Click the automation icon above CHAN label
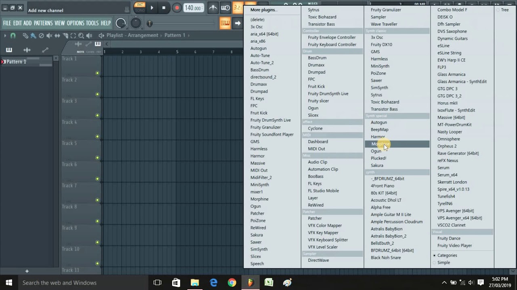This screenshot has width=517, height=290. (x=89, y=44)
